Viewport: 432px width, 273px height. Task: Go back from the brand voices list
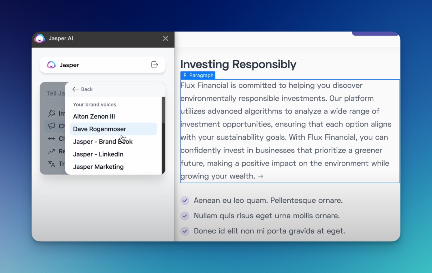(x=83, y=89)
